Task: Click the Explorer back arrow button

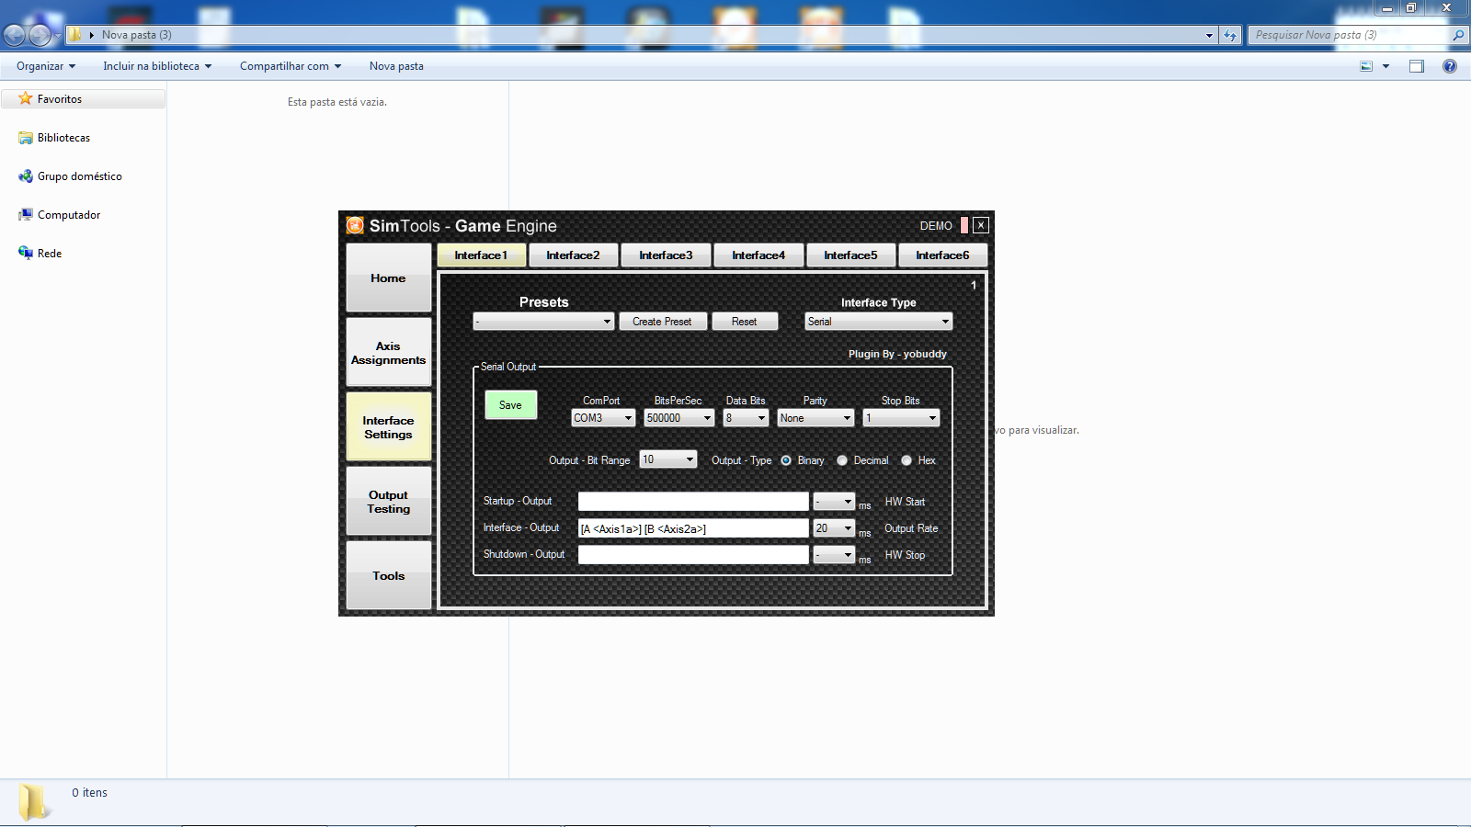Action: click(15, 35)
